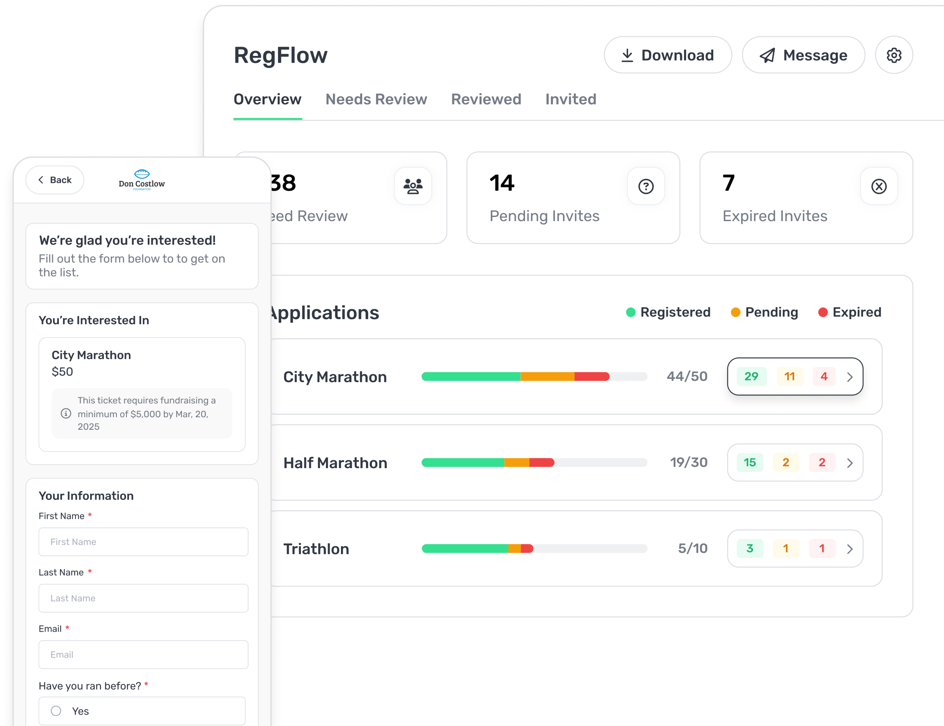Screen dimensions: 944x726
Task: Click the Don Costlow Foundation logo
Action: [x=142, y=180]
